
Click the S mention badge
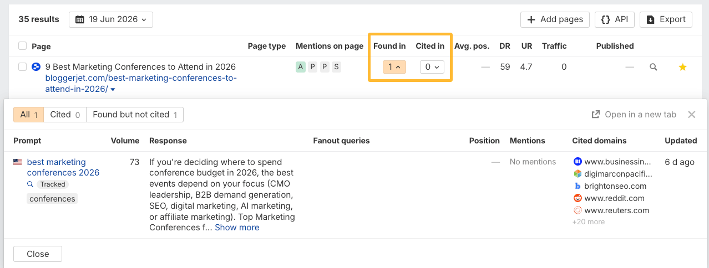pyautogui.click(x=336, y=67)
